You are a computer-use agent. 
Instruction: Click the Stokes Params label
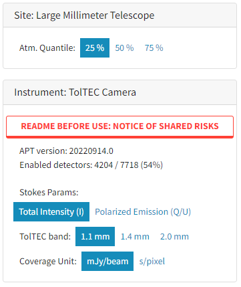click(x=49, y=192)
